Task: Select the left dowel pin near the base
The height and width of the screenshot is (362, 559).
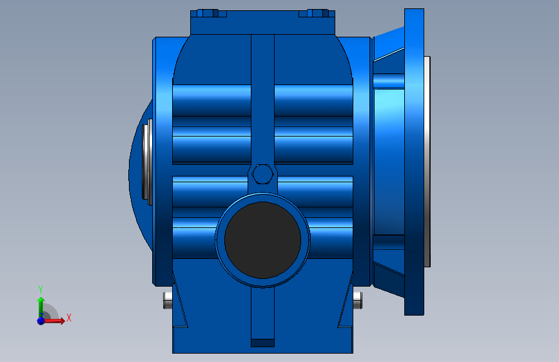Action: click(x=168, y=300)
